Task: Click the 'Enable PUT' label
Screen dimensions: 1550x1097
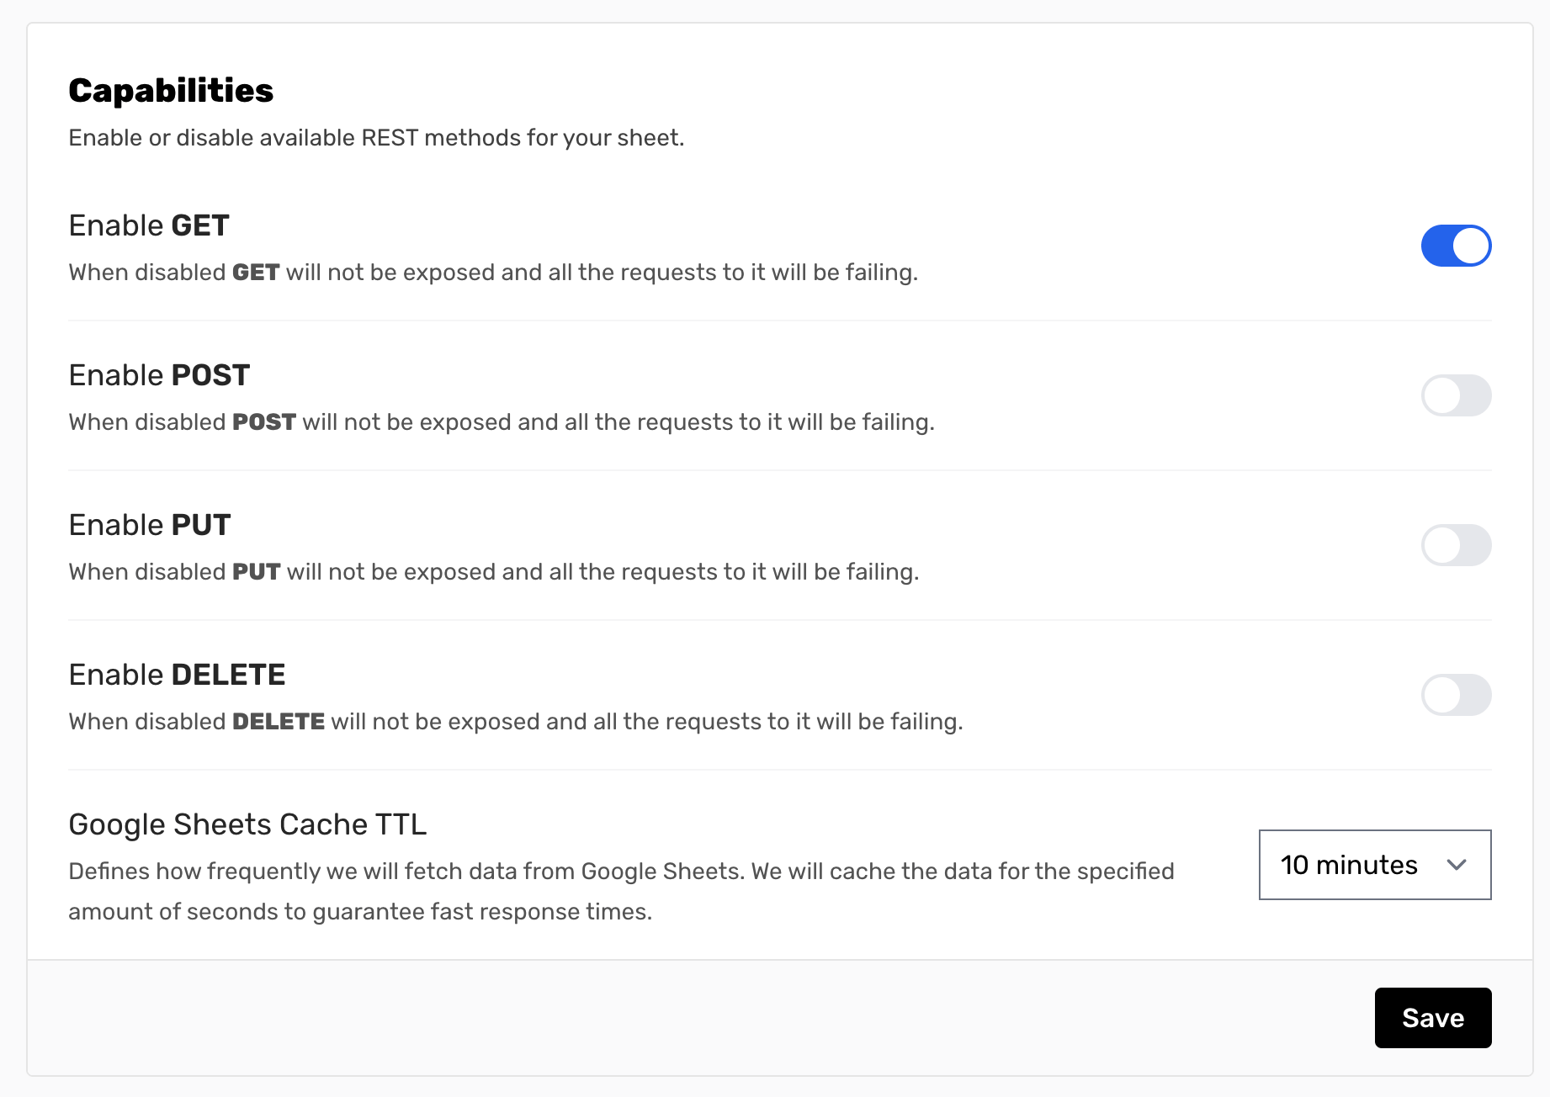Action: 150,525
